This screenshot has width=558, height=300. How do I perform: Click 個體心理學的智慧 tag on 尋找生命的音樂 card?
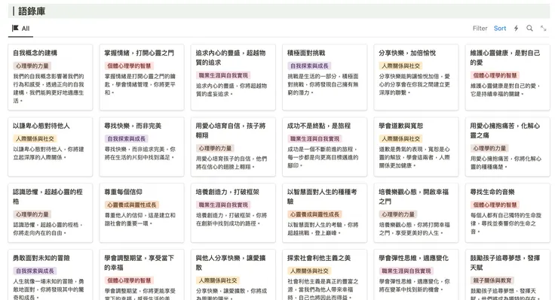(495, 205)
